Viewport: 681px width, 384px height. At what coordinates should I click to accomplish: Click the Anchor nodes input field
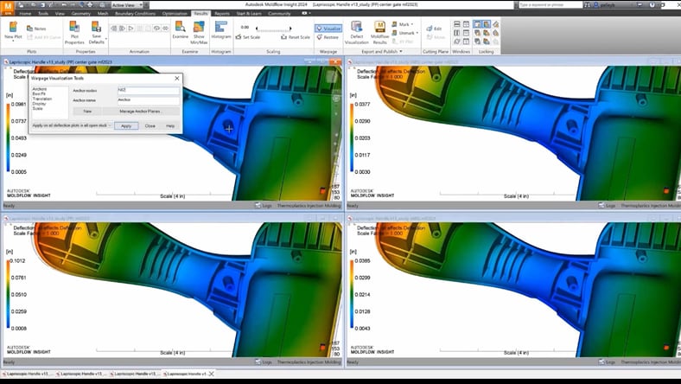coord(149,91)
